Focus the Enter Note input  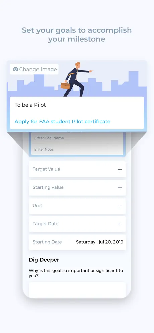click(x=77, y=149)
